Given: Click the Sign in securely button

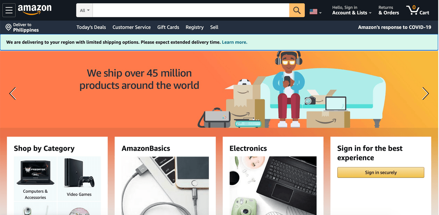Looking at the screenshot, I should tap(381, 172).
